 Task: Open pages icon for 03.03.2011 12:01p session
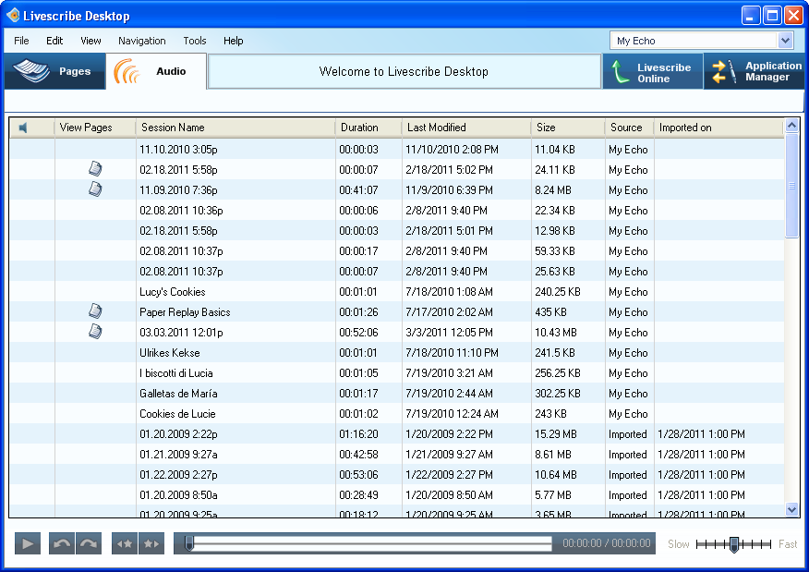coord(95,332)
